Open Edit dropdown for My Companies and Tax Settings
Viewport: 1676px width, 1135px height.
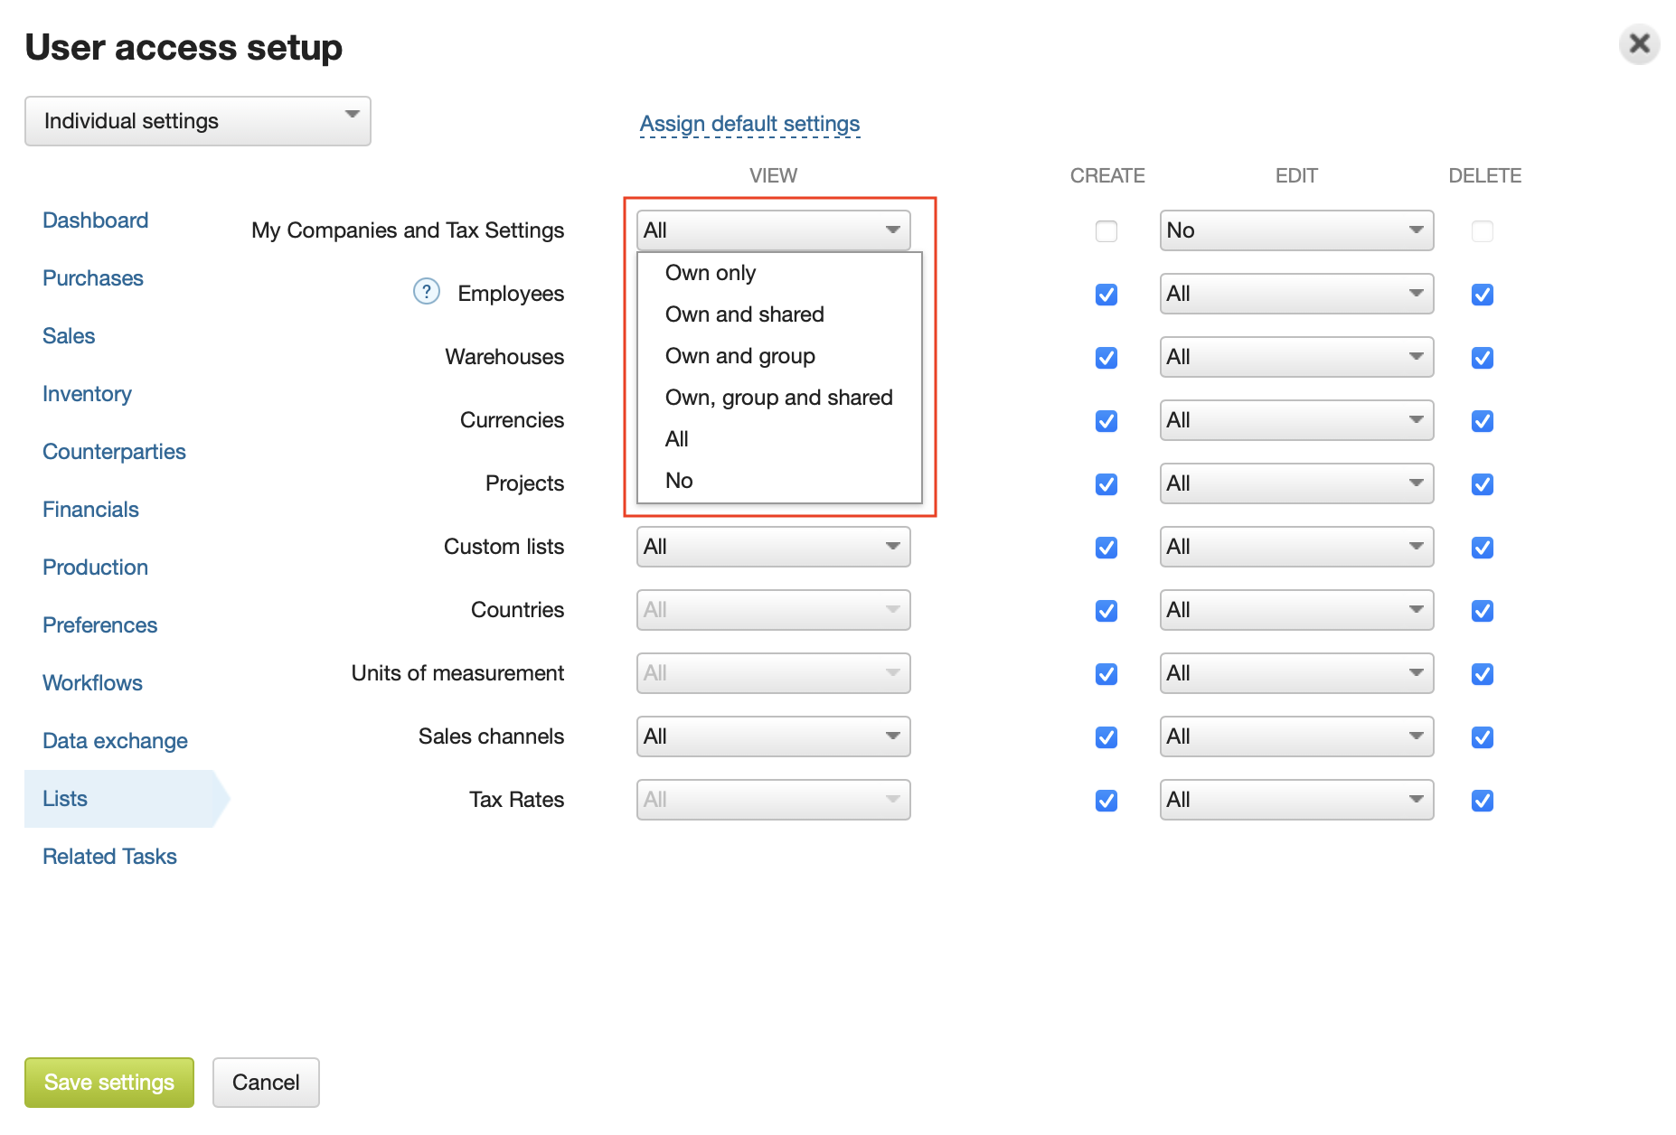click(x=1296, y=230)
